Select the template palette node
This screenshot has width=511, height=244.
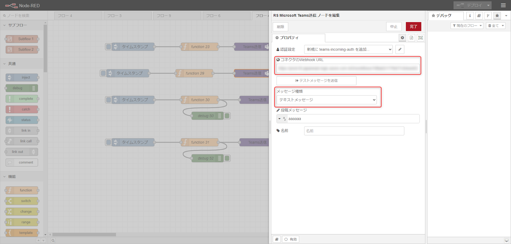(x=22, y=233)
